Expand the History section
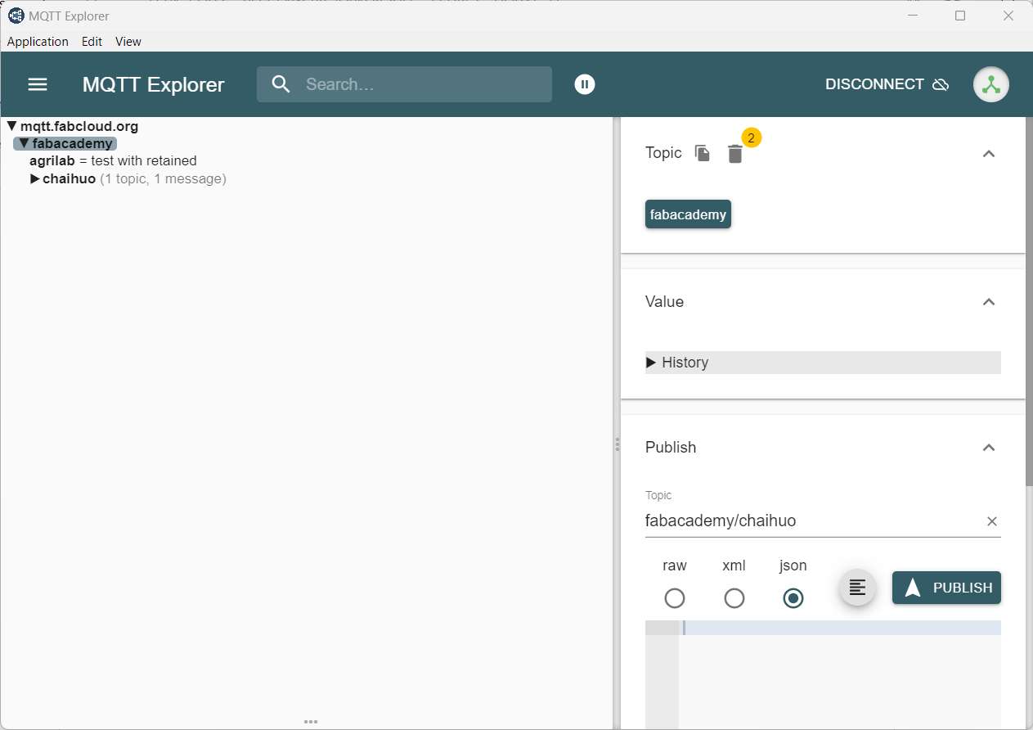The height and width of the screenshot is (730, 1033). click(x=823, y=363)
